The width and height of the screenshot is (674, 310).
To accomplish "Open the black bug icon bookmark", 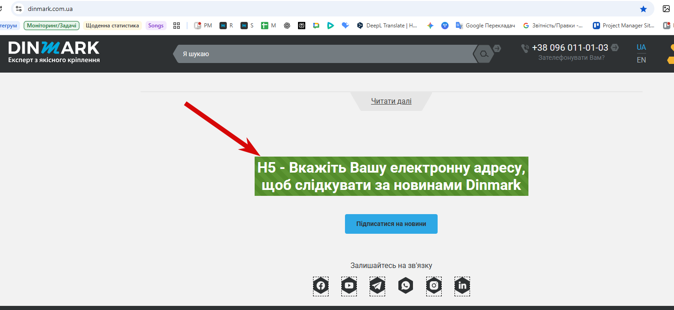I will (302, 26).
